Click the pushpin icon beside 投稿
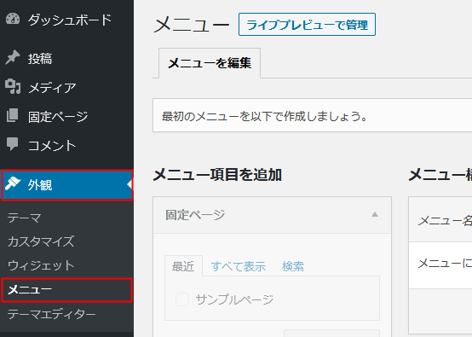Screen dimensions: 472x337 tap(12, 57)
